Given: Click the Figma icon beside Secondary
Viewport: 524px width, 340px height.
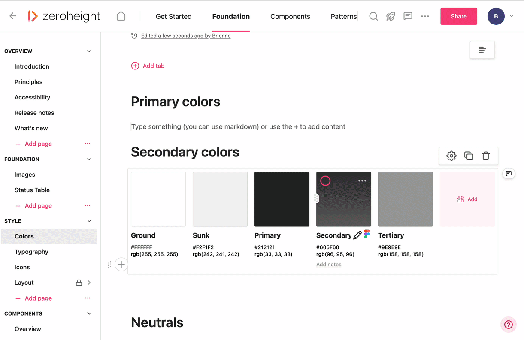Looking at the screenshot, I should (367, 234).
